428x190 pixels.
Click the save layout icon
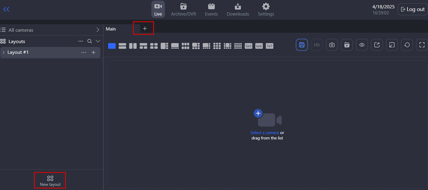click(302, 45)
